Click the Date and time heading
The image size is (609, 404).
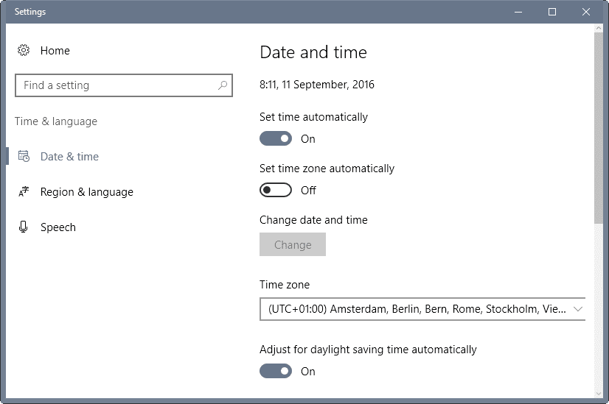point(313,52)
